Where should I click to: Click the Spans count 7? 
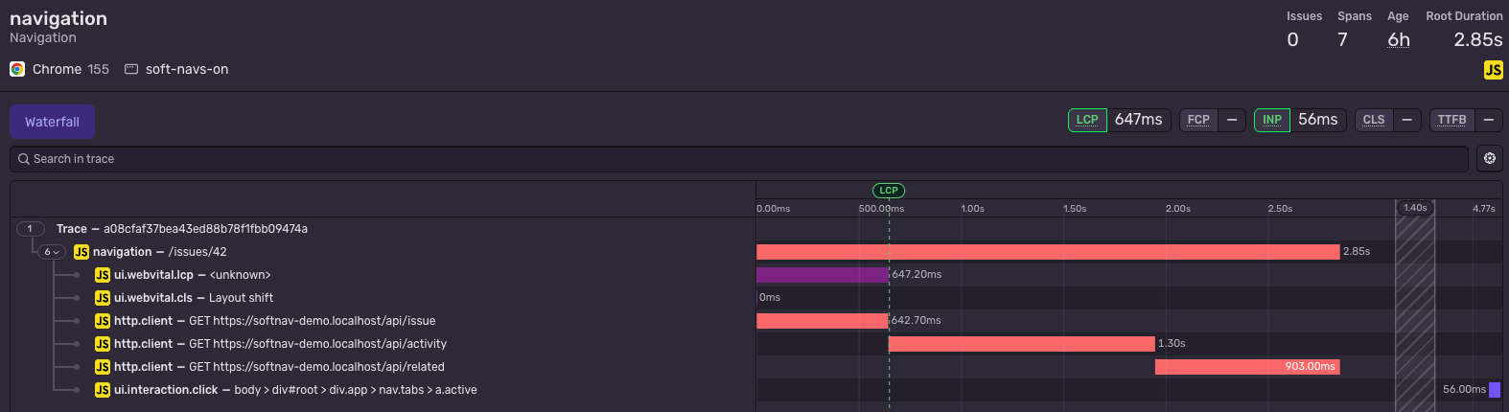click(1342, 40)
